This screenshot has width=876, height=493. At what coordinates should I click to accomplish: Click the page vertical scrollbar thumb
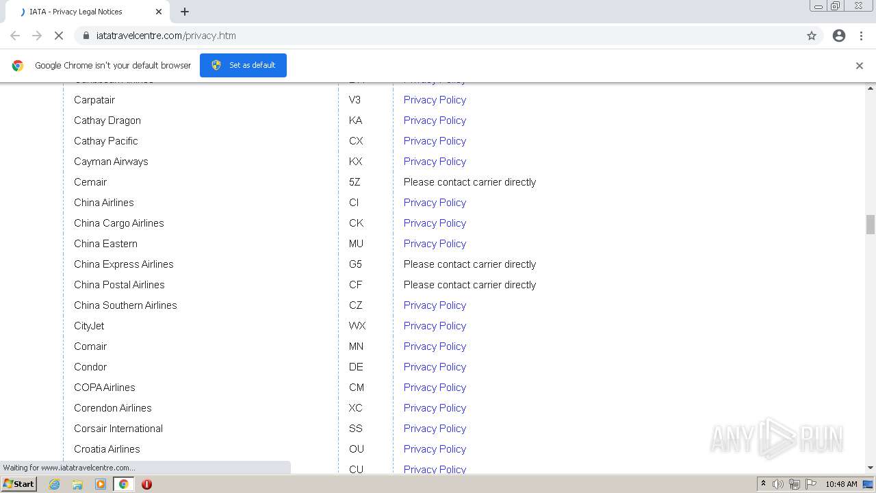point(871,225)
